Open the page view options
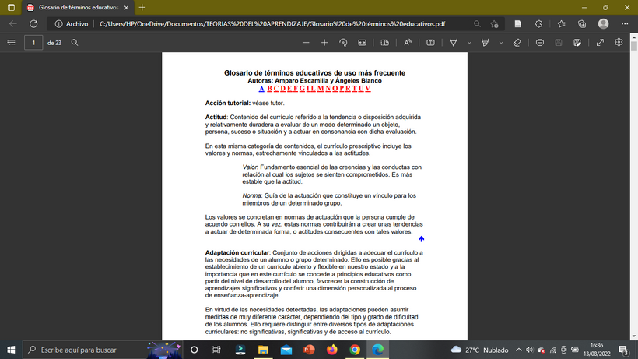Image resolution: width=638 pixels, height=359 pixels. (x=384, y=42)
